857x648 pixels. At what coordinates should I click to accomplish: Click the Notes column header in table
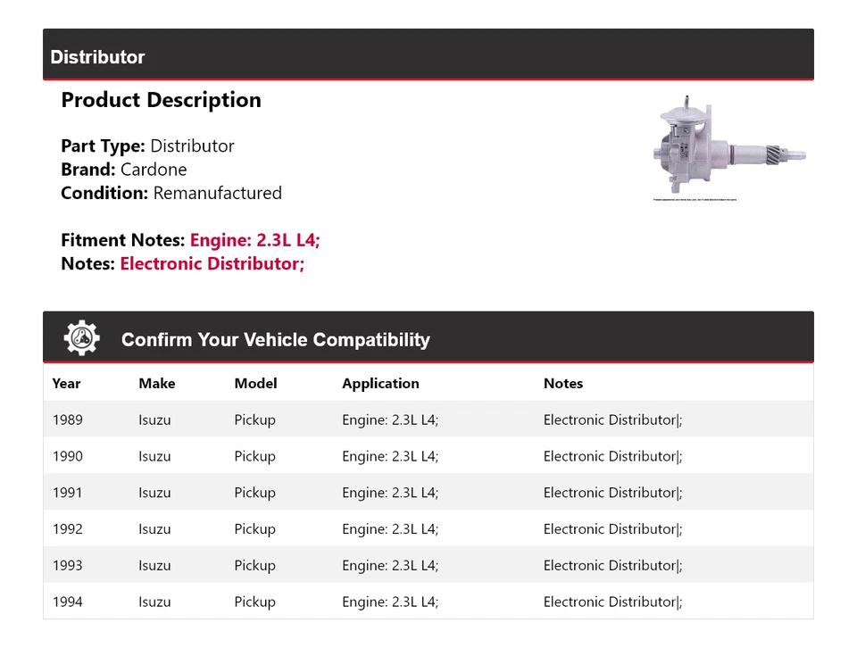tap(562, 384)
